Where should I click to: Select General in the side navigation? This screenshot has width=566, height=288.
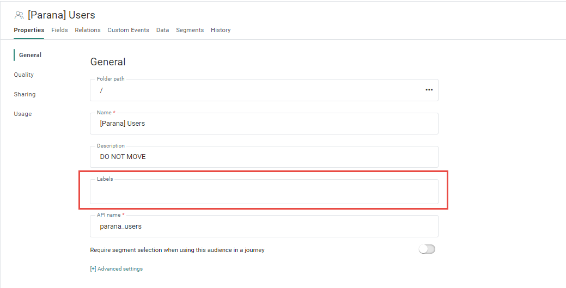(x=30, y=55)
